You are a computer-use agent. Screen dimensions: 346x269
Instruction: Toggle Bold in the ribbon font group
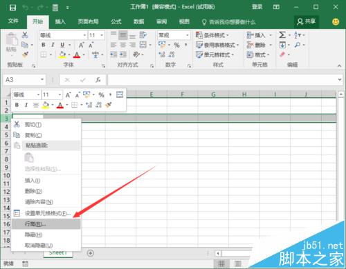44,45
